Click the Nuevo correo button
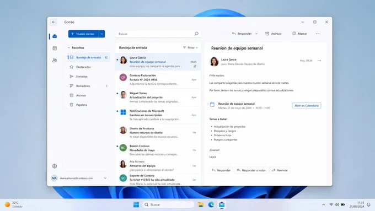The width and height of the screenshot is (375, 211). [x=83, y=34]
